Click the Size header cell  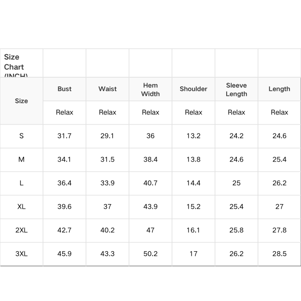(22, 101)
